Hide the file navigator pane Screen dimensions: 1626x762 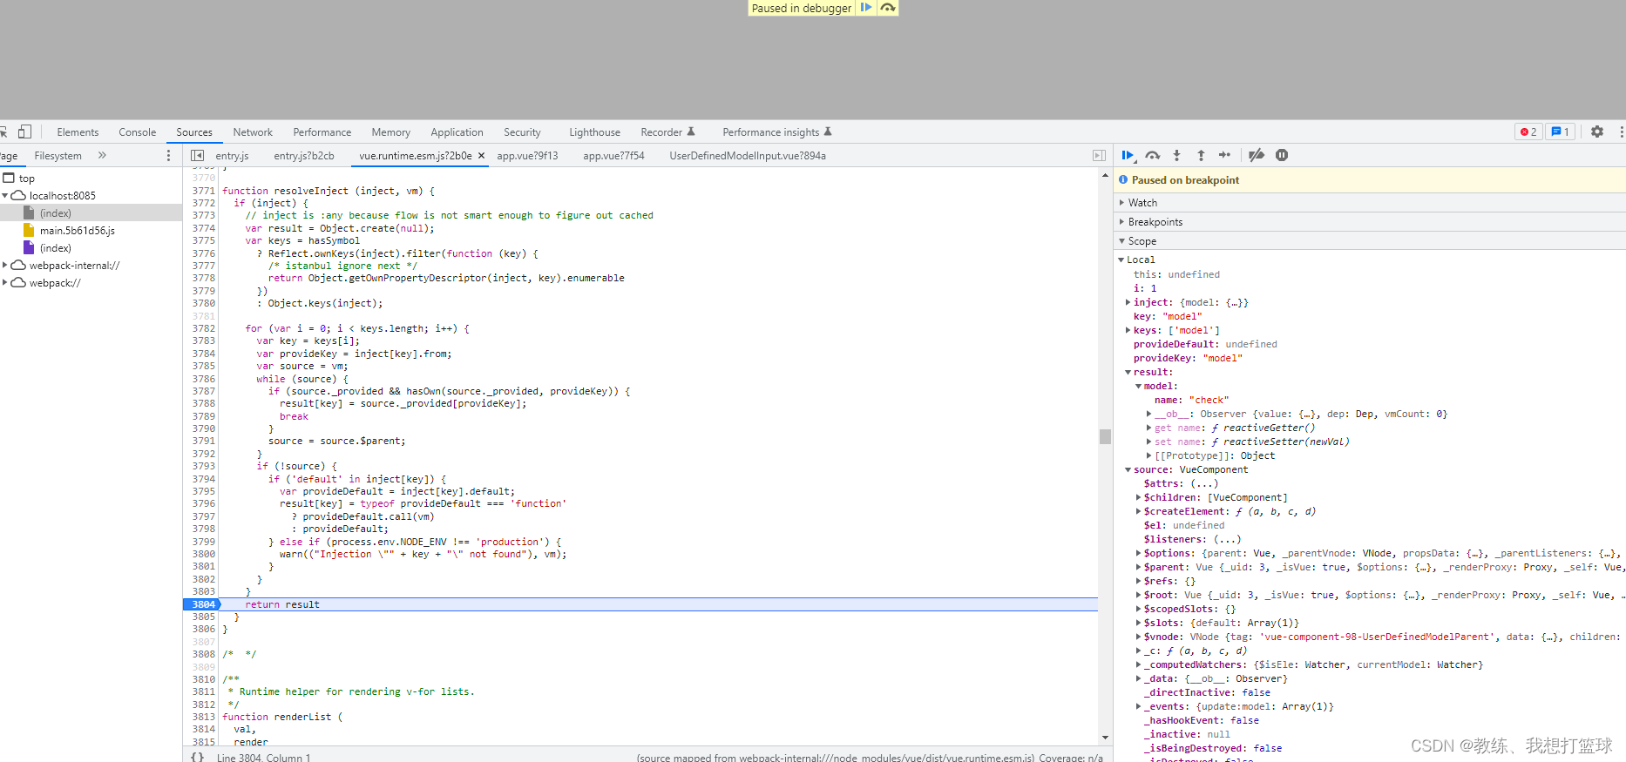tap(198, 155)
